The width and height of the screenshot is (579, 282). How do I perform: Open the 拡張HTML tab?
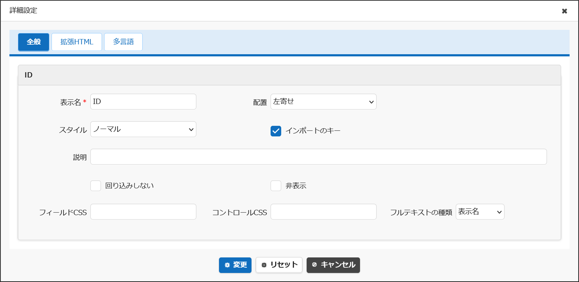[77, 42]
